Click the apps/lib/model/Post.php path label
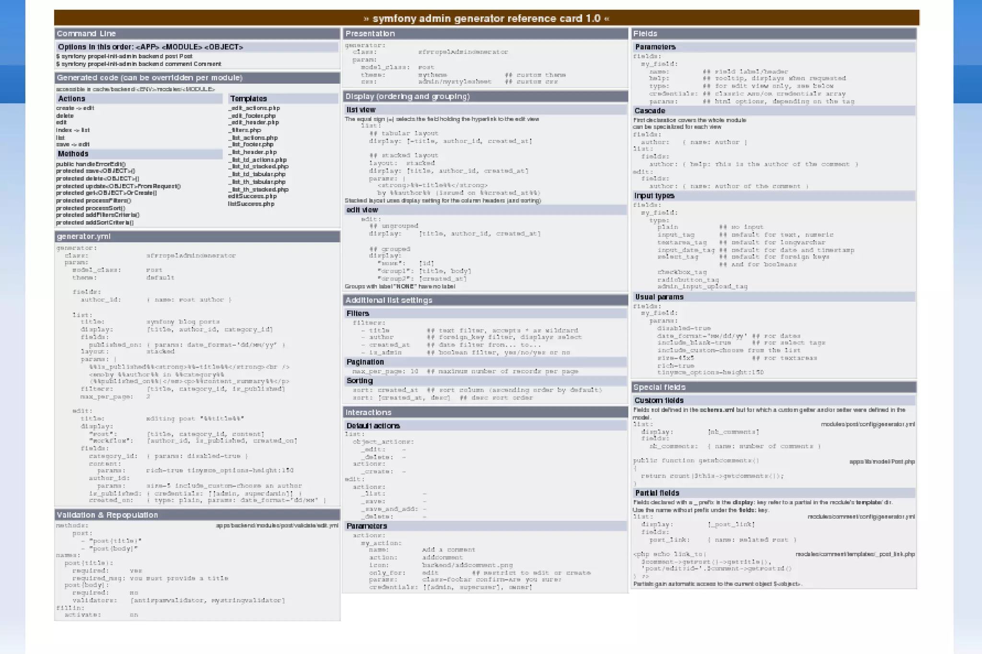This screenshot has width=982, height=654. [882, 461]
